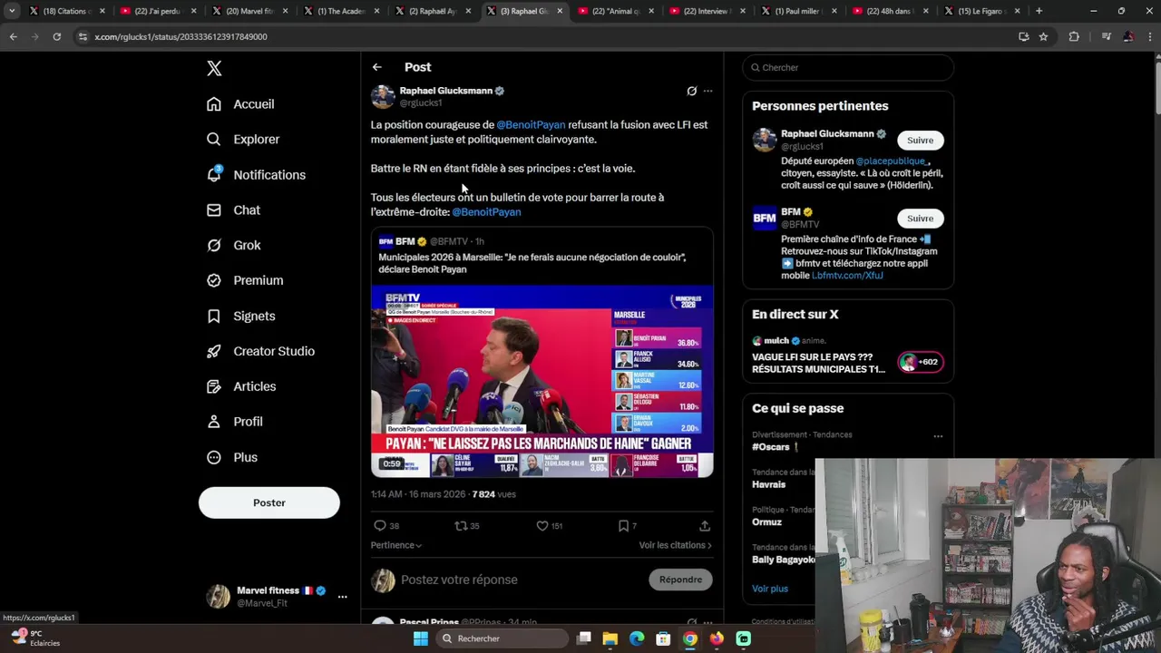Click Raphael Glucksmann author name
Viewport: 1161px width, 653px height.
pyautogui.click(x=445, y=91)
